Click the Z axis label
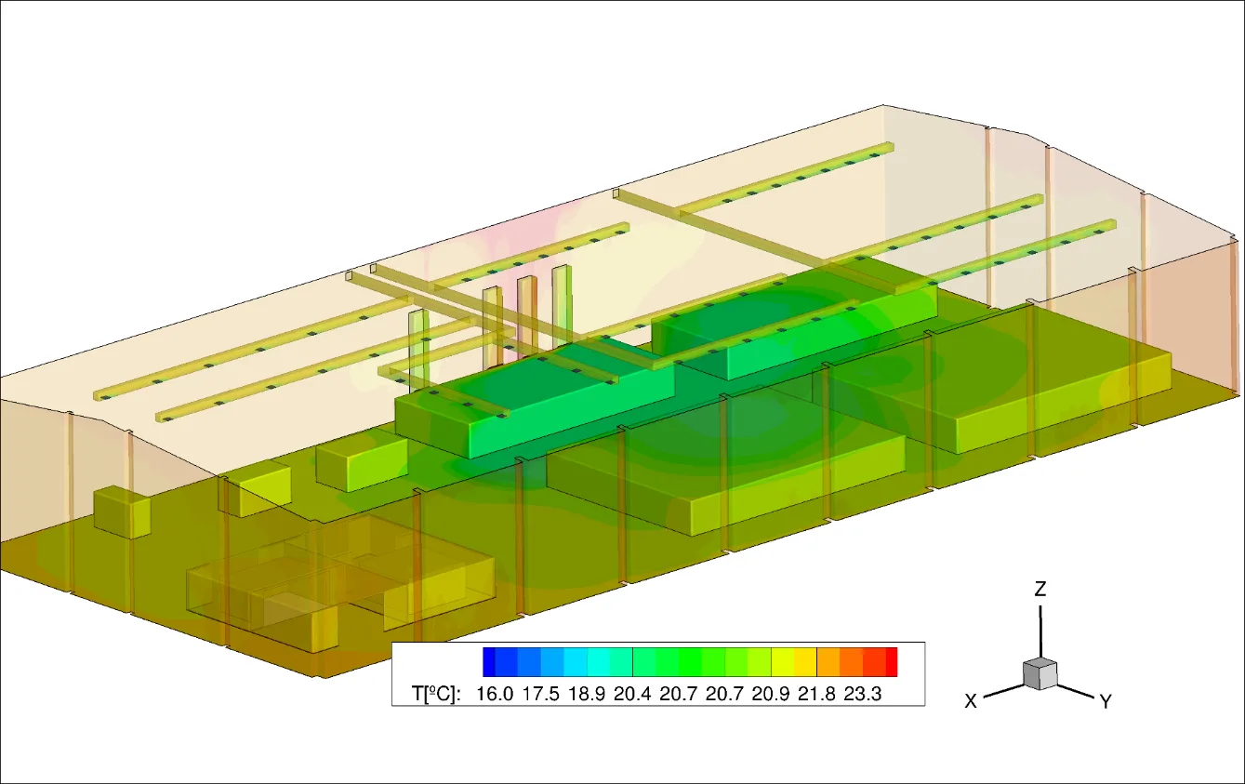The image size is (1245, 784). (1041, 589)
